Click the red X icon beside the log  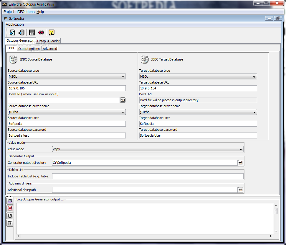tap(10, 208)
